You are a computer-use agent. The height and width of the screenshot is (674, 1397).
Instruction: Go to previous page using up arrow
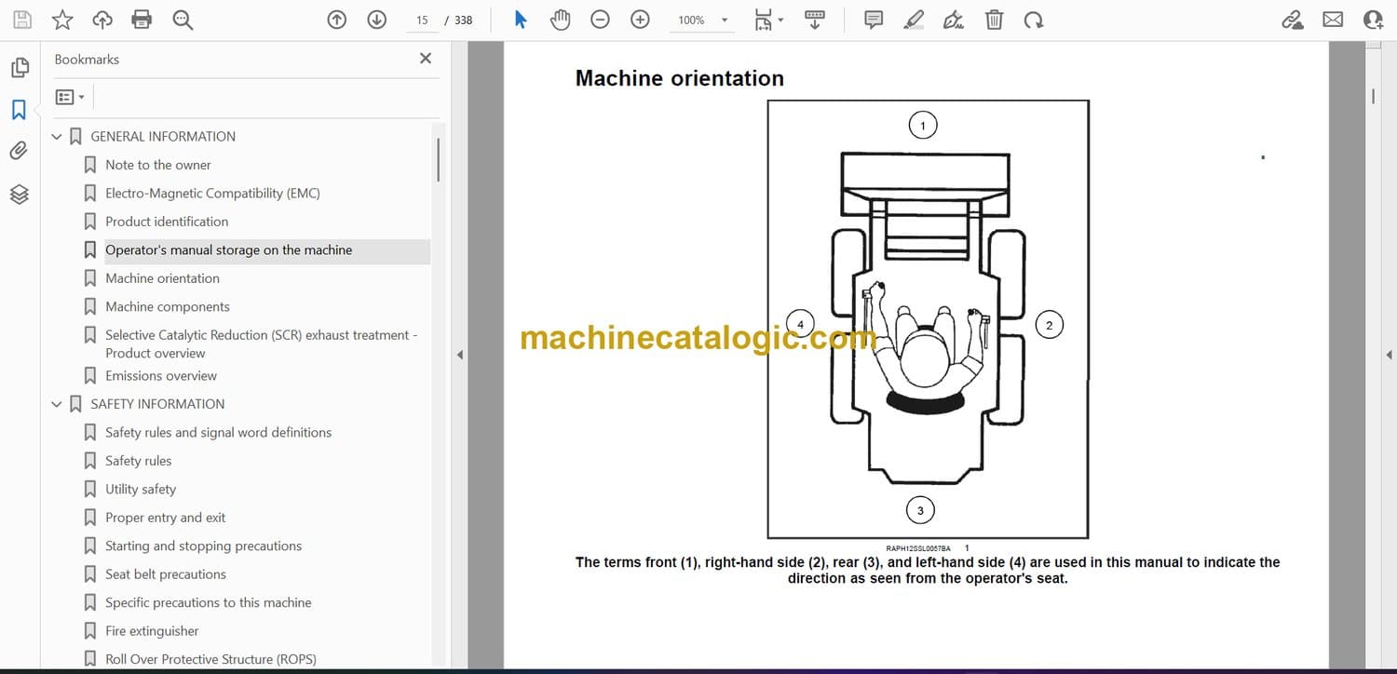pos(337,20)
